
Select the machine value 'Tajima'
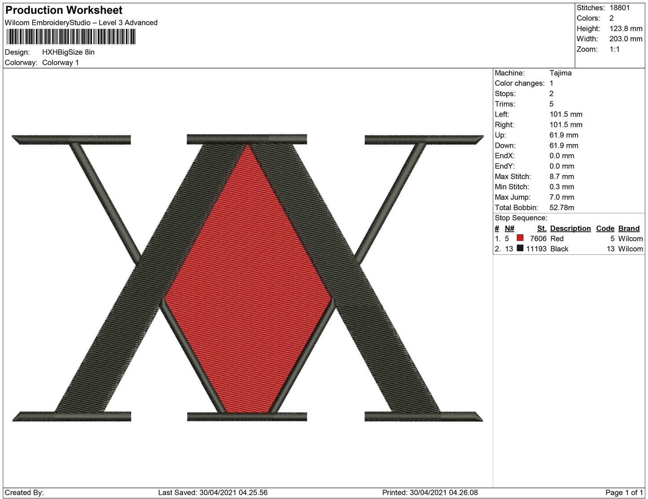coord(561,73)
